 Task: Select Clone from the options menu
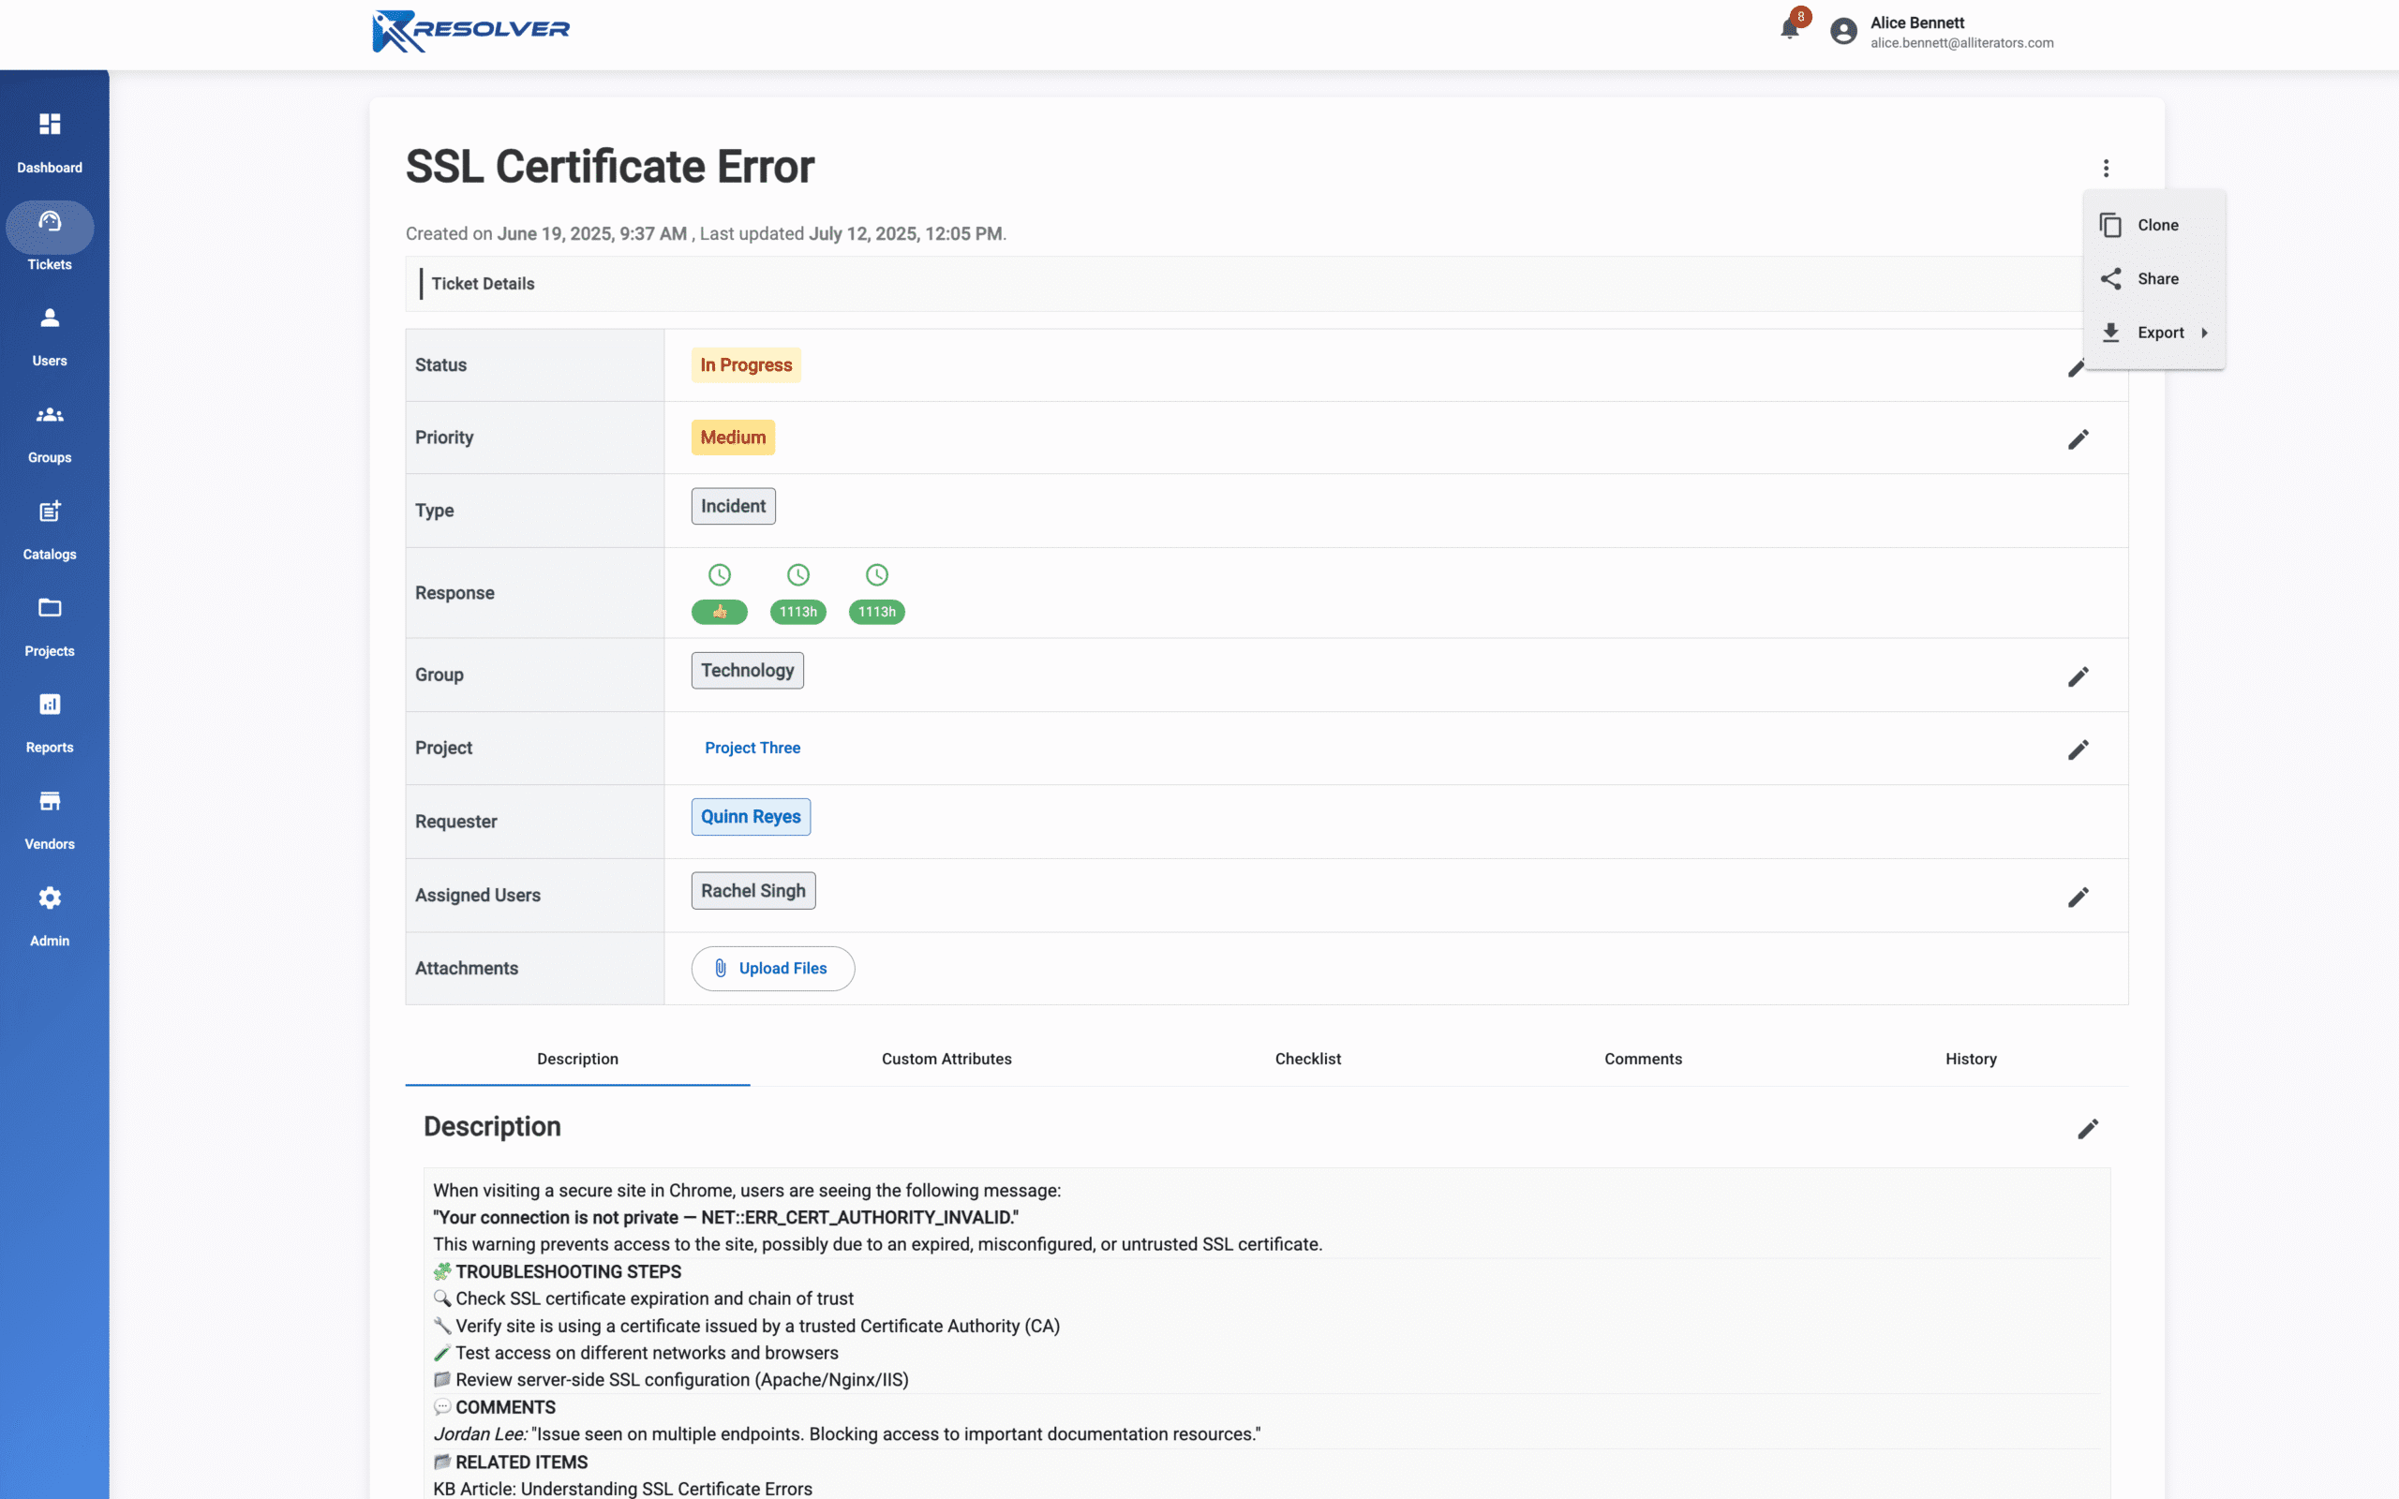click(x=2156, y=225)
